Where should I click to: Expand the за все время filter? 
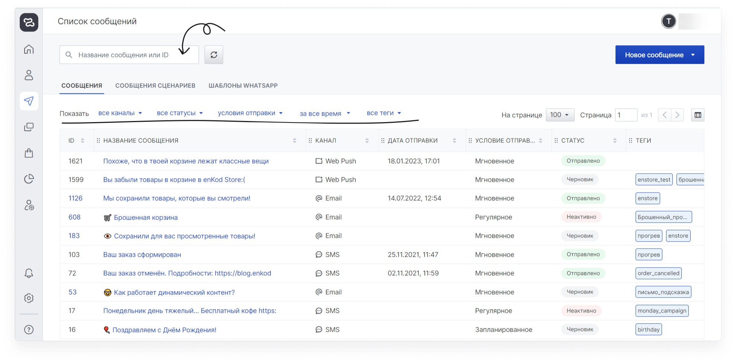pyautogui.click(x=325, y=114)
